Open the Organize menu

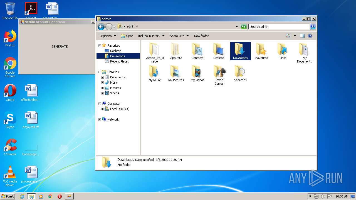tap(108, 36)
